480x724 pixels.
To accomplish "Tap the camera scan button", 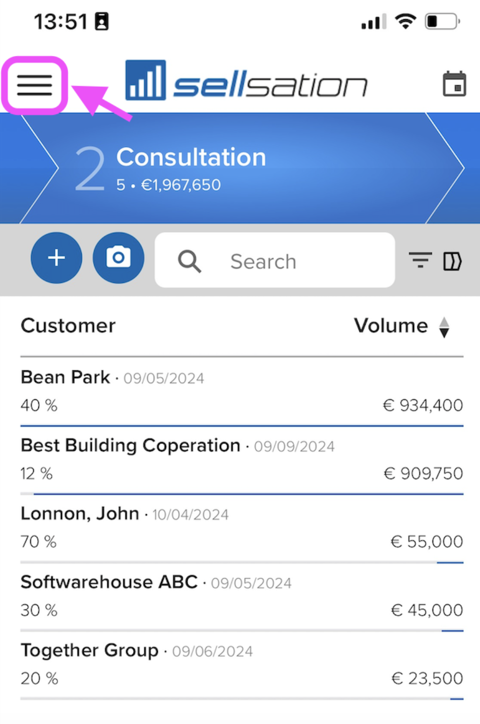I will tap(118, 258).
